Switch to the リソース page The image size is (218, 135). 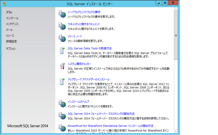10,36
